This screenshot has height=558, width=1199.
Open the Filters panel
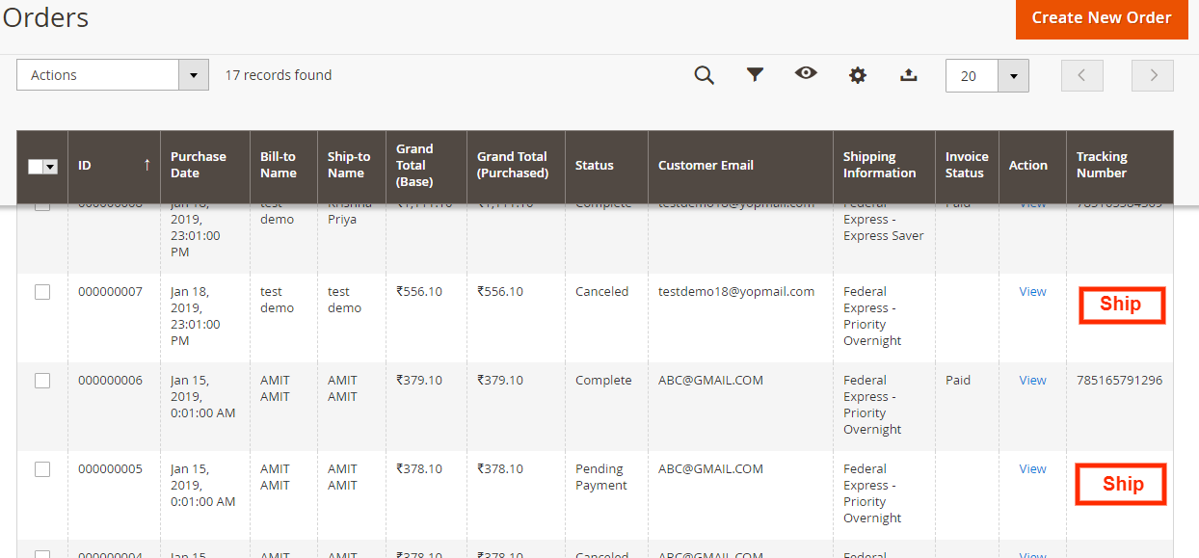click(756, 74)
